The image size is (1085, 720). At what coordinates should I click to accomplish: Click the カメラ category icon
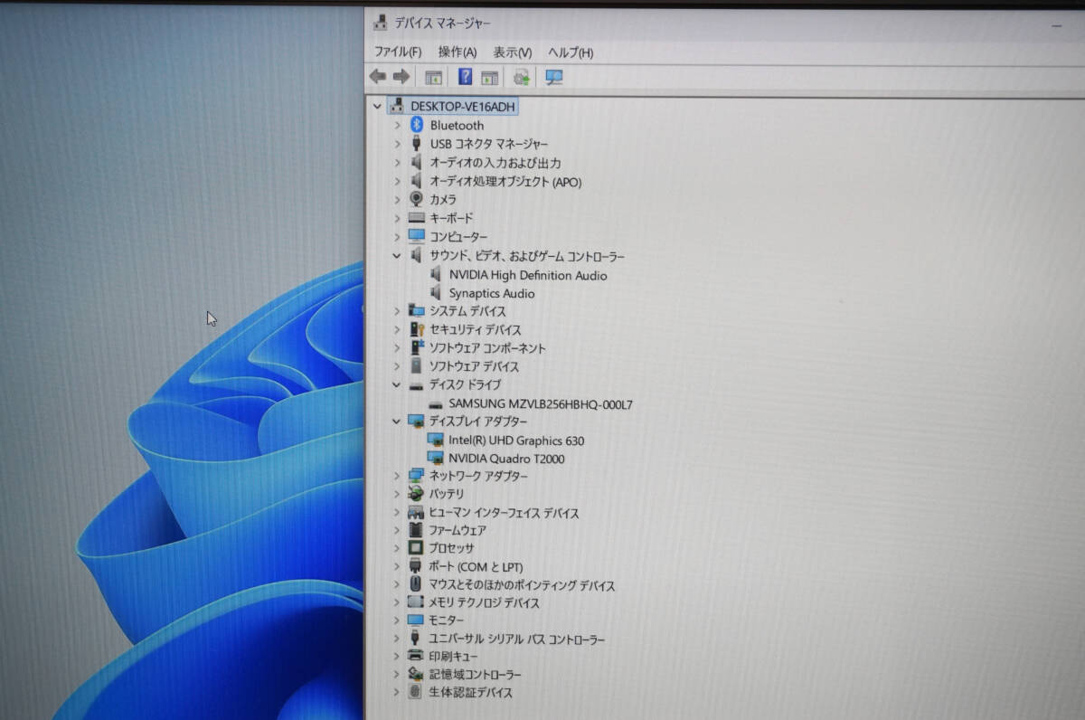pos(417,199)
